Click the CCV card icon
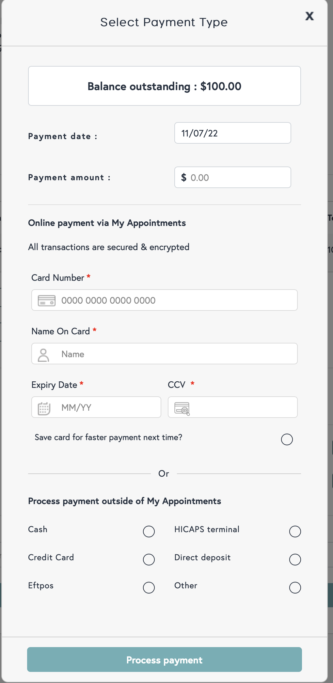The width and height of the screenshot is (333, 683). tap(182, 408)
